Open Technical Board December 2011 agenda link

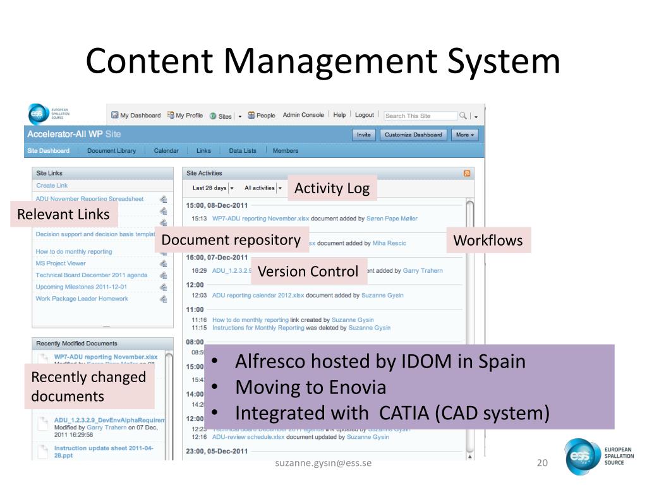click(91, 275)
